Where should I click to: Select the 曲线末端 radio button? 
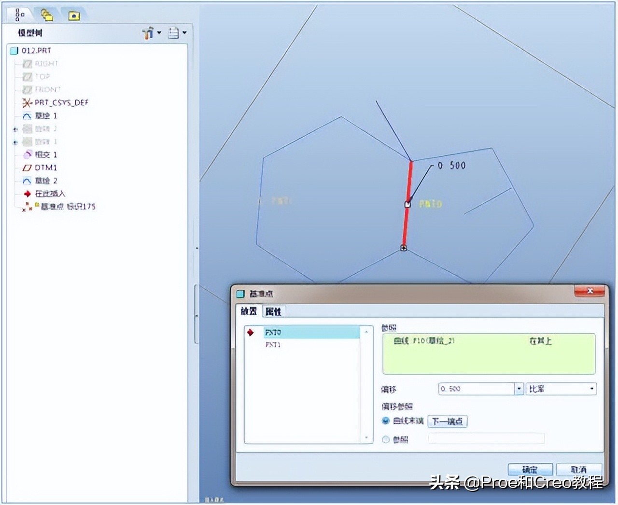coord(386,421)
